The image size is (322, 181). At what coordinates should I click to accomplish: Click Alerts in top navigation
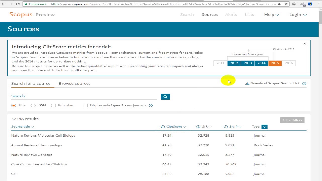point(231,15)
